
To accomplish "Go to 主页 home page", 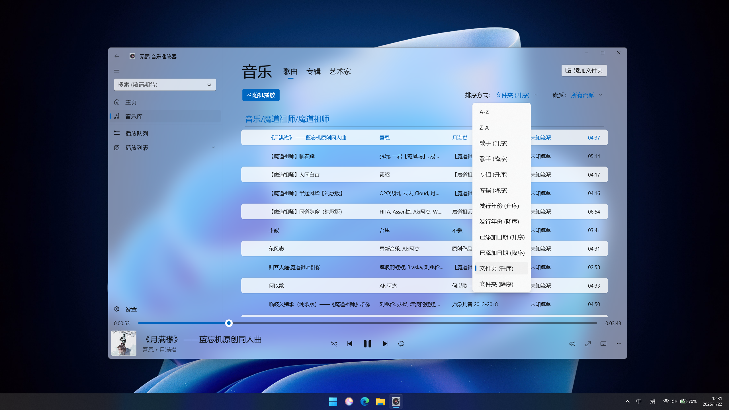I will 165,102.
